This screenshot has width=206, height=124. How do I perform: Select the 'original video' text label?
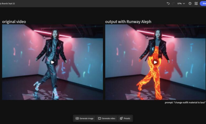[14, 22]
